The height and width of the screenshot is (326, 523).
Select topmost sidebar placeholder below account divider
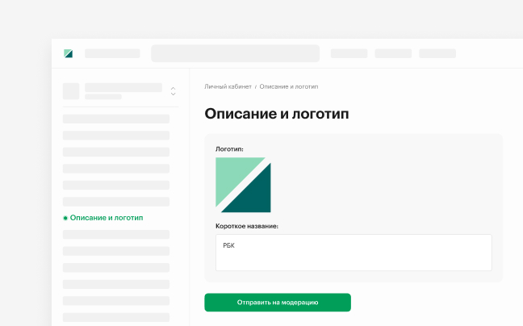click(x=116, y=119)
